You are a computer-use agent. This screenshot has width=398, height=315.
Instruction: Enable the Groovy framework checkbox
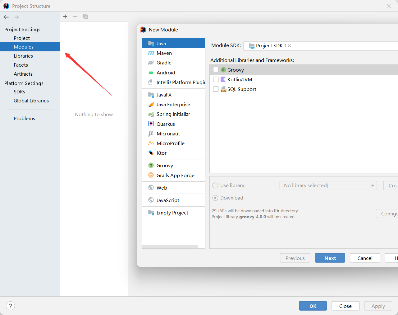coord(216,70)
